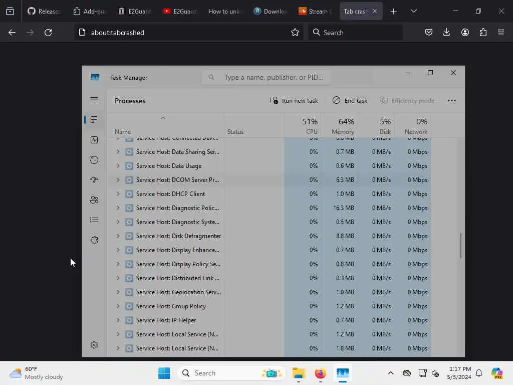Reload the current page
This screenshot has width=513, height=385.
point(48,33)
